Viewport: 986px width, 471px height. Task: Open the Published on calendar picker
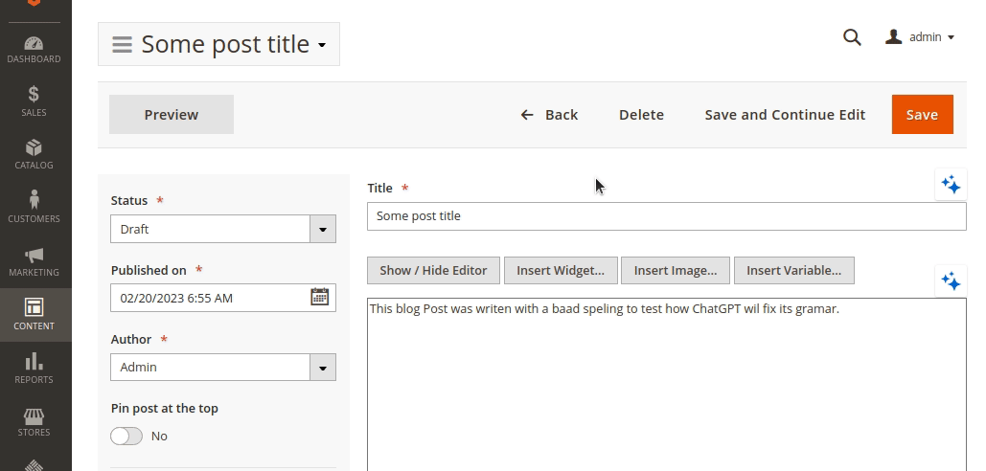pos(320,297)
